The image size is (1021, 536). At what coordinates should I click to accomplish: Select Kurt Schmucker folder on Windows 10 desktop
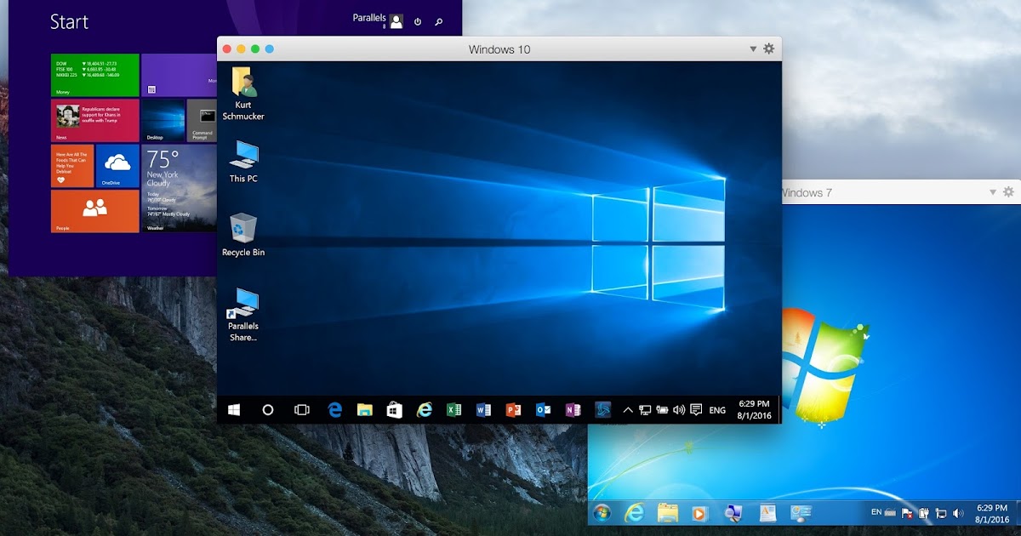click(x=243, y=94)
